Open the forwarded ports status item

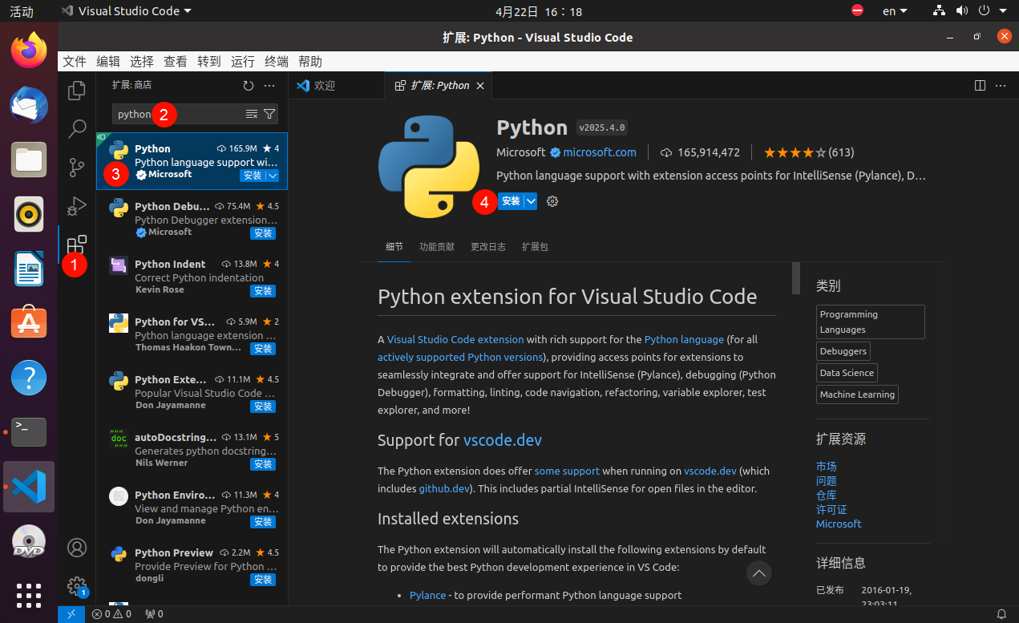click(154, 614)
